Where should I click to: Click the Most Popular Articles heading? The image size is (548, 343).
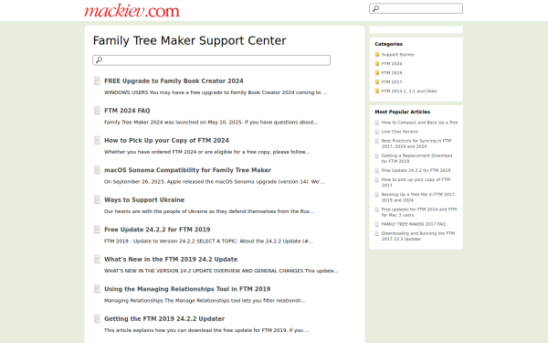(x=403, y=112)
